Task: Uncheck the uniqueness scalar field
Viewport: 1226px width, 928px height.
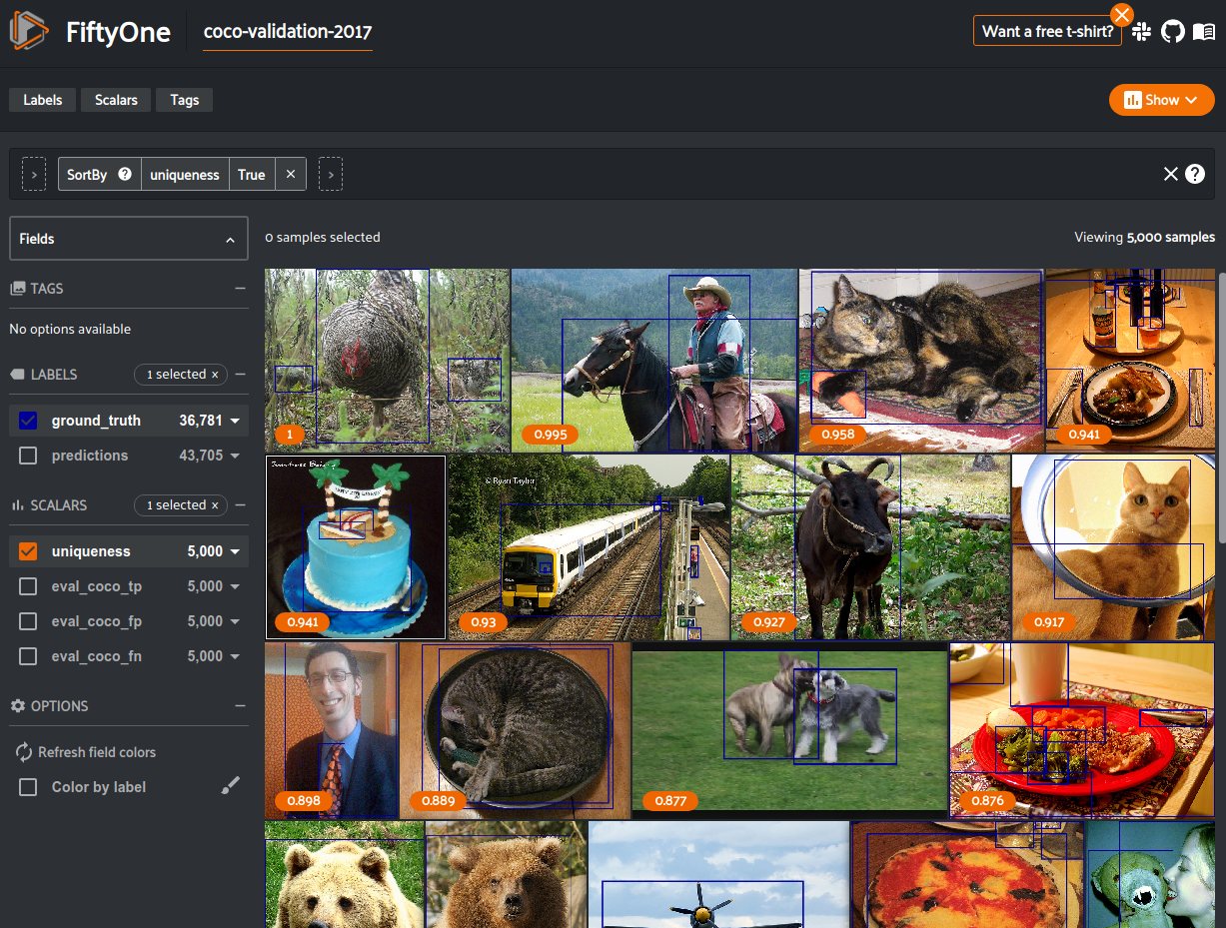Action: [28, 551]
